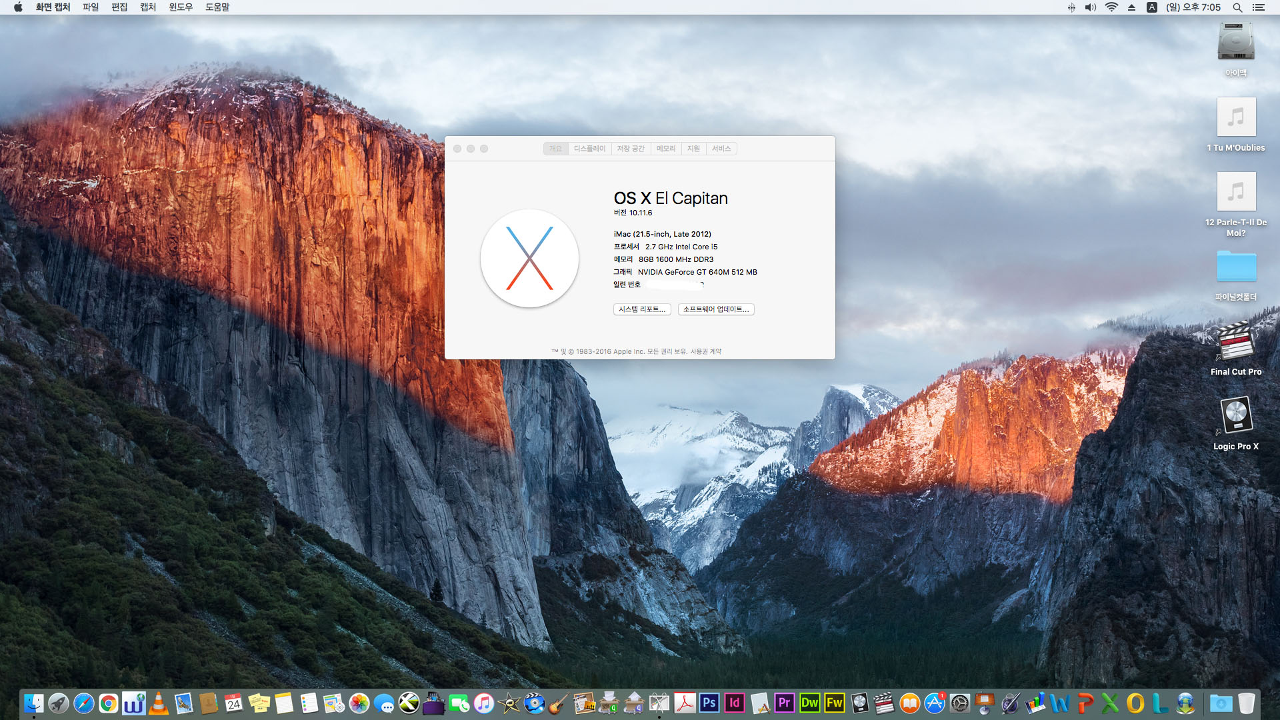Launch Dreamweaver from the dock
This screenshot has width=1280, height=720.
click(x=809, y=703)
